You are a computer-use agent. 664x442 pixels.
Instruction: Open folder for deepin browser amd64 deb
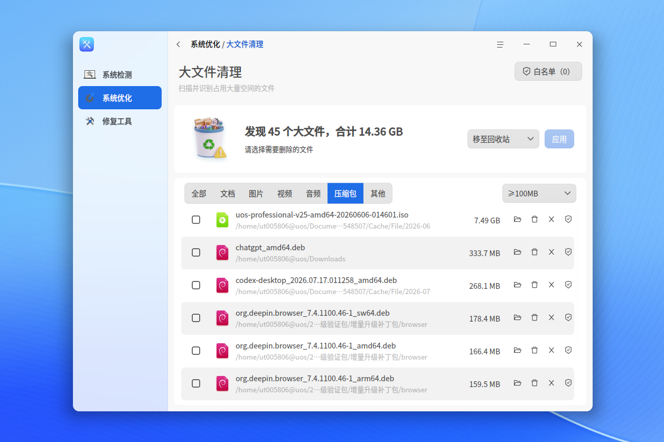point(518,350)
